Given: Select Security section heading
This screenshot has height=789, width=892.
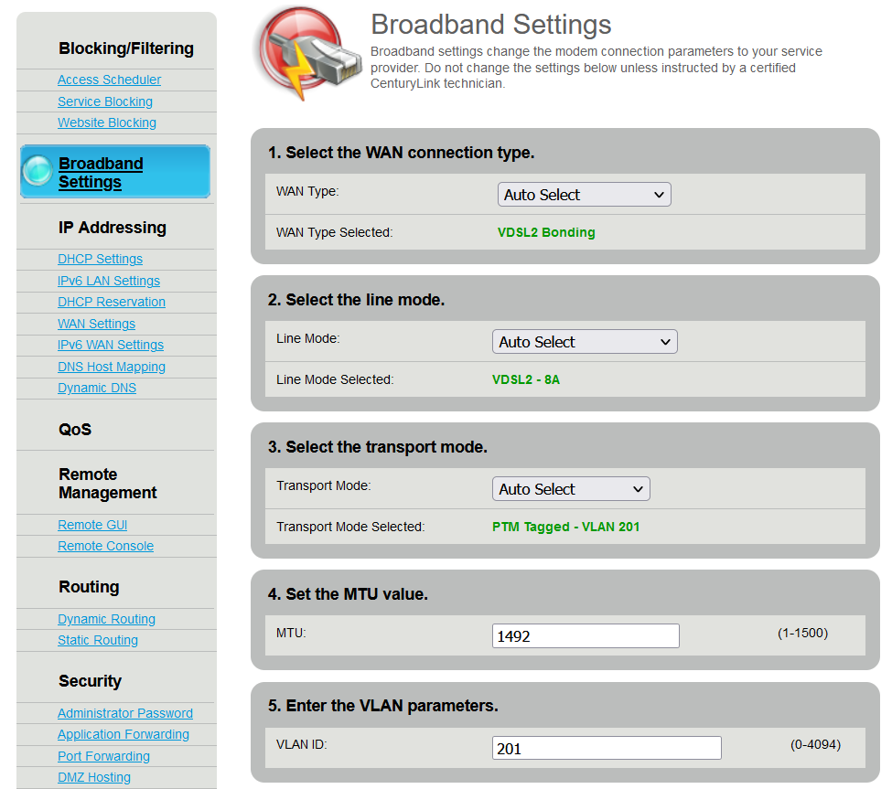Looking at the screenshot, I should 90,681.
